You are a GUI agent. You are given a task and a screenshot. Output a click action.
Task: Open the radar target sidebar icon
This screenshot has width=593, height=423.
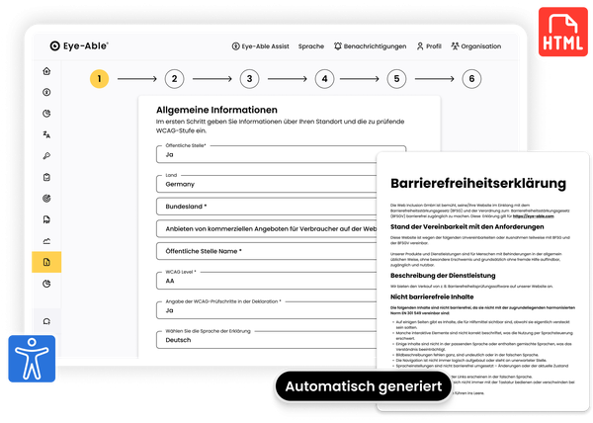pyautogui.click(x=46, y=199)
